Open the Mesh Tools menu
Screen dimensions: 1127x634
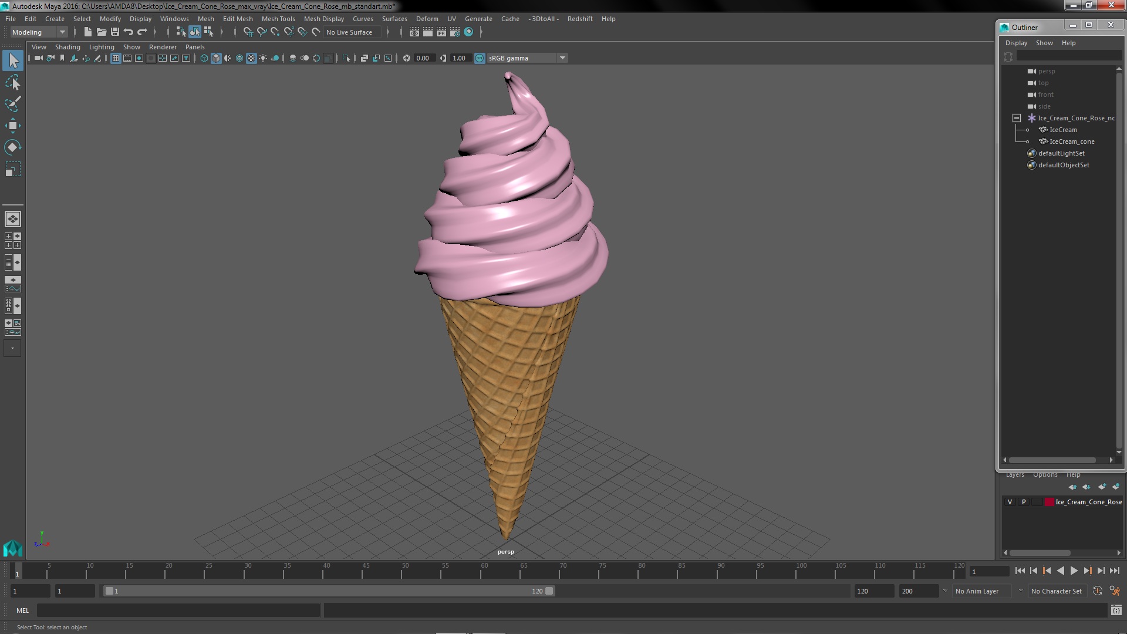coord(278,19)
